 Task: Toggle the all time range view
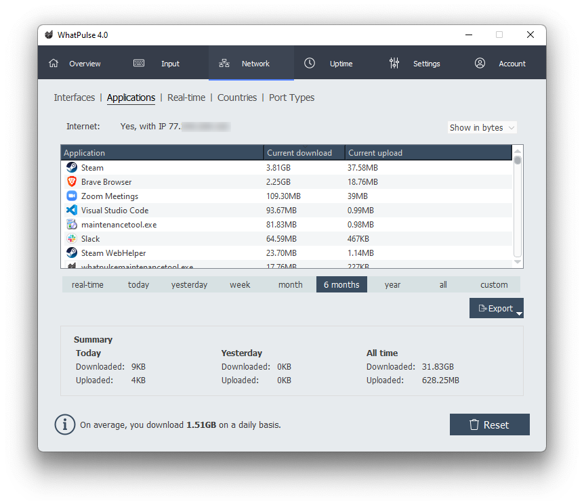[x=443, y=284]
